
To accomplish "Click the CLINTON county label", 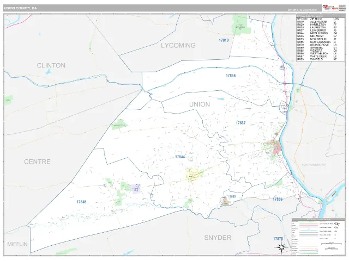I will click(x=51, y=65).
